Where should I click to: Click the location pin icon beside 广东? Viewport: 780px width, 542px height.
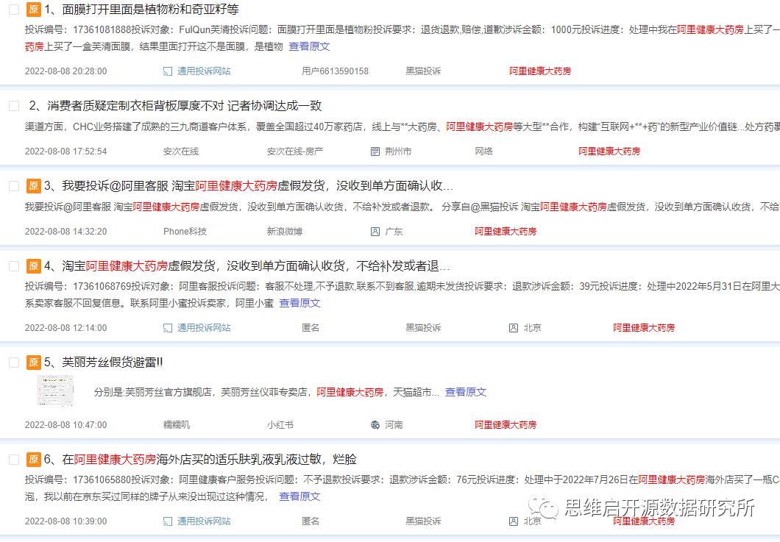pos(375,231)
